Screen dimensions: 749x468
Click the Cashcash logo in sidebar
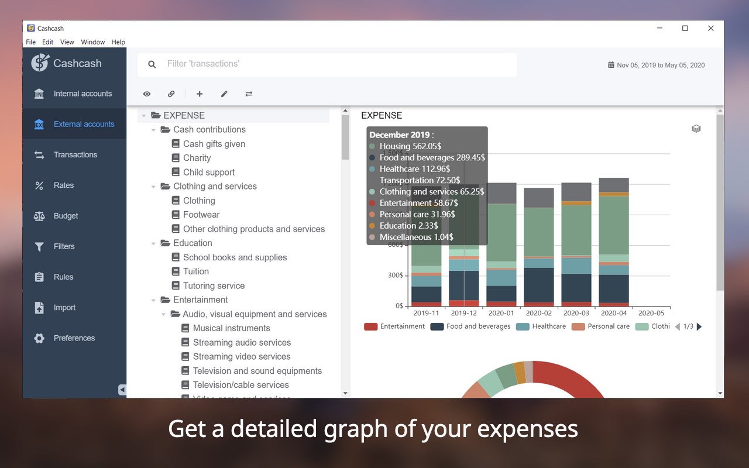pos(40,63)
